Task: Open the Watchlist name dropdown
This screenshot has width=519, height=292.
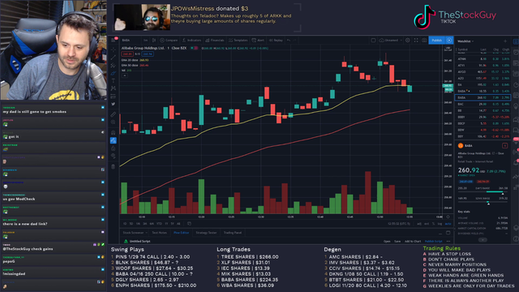Action: [x=465, y=41]
